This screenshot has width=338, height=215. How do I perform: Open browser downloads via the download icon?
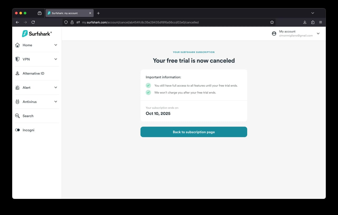305,22
